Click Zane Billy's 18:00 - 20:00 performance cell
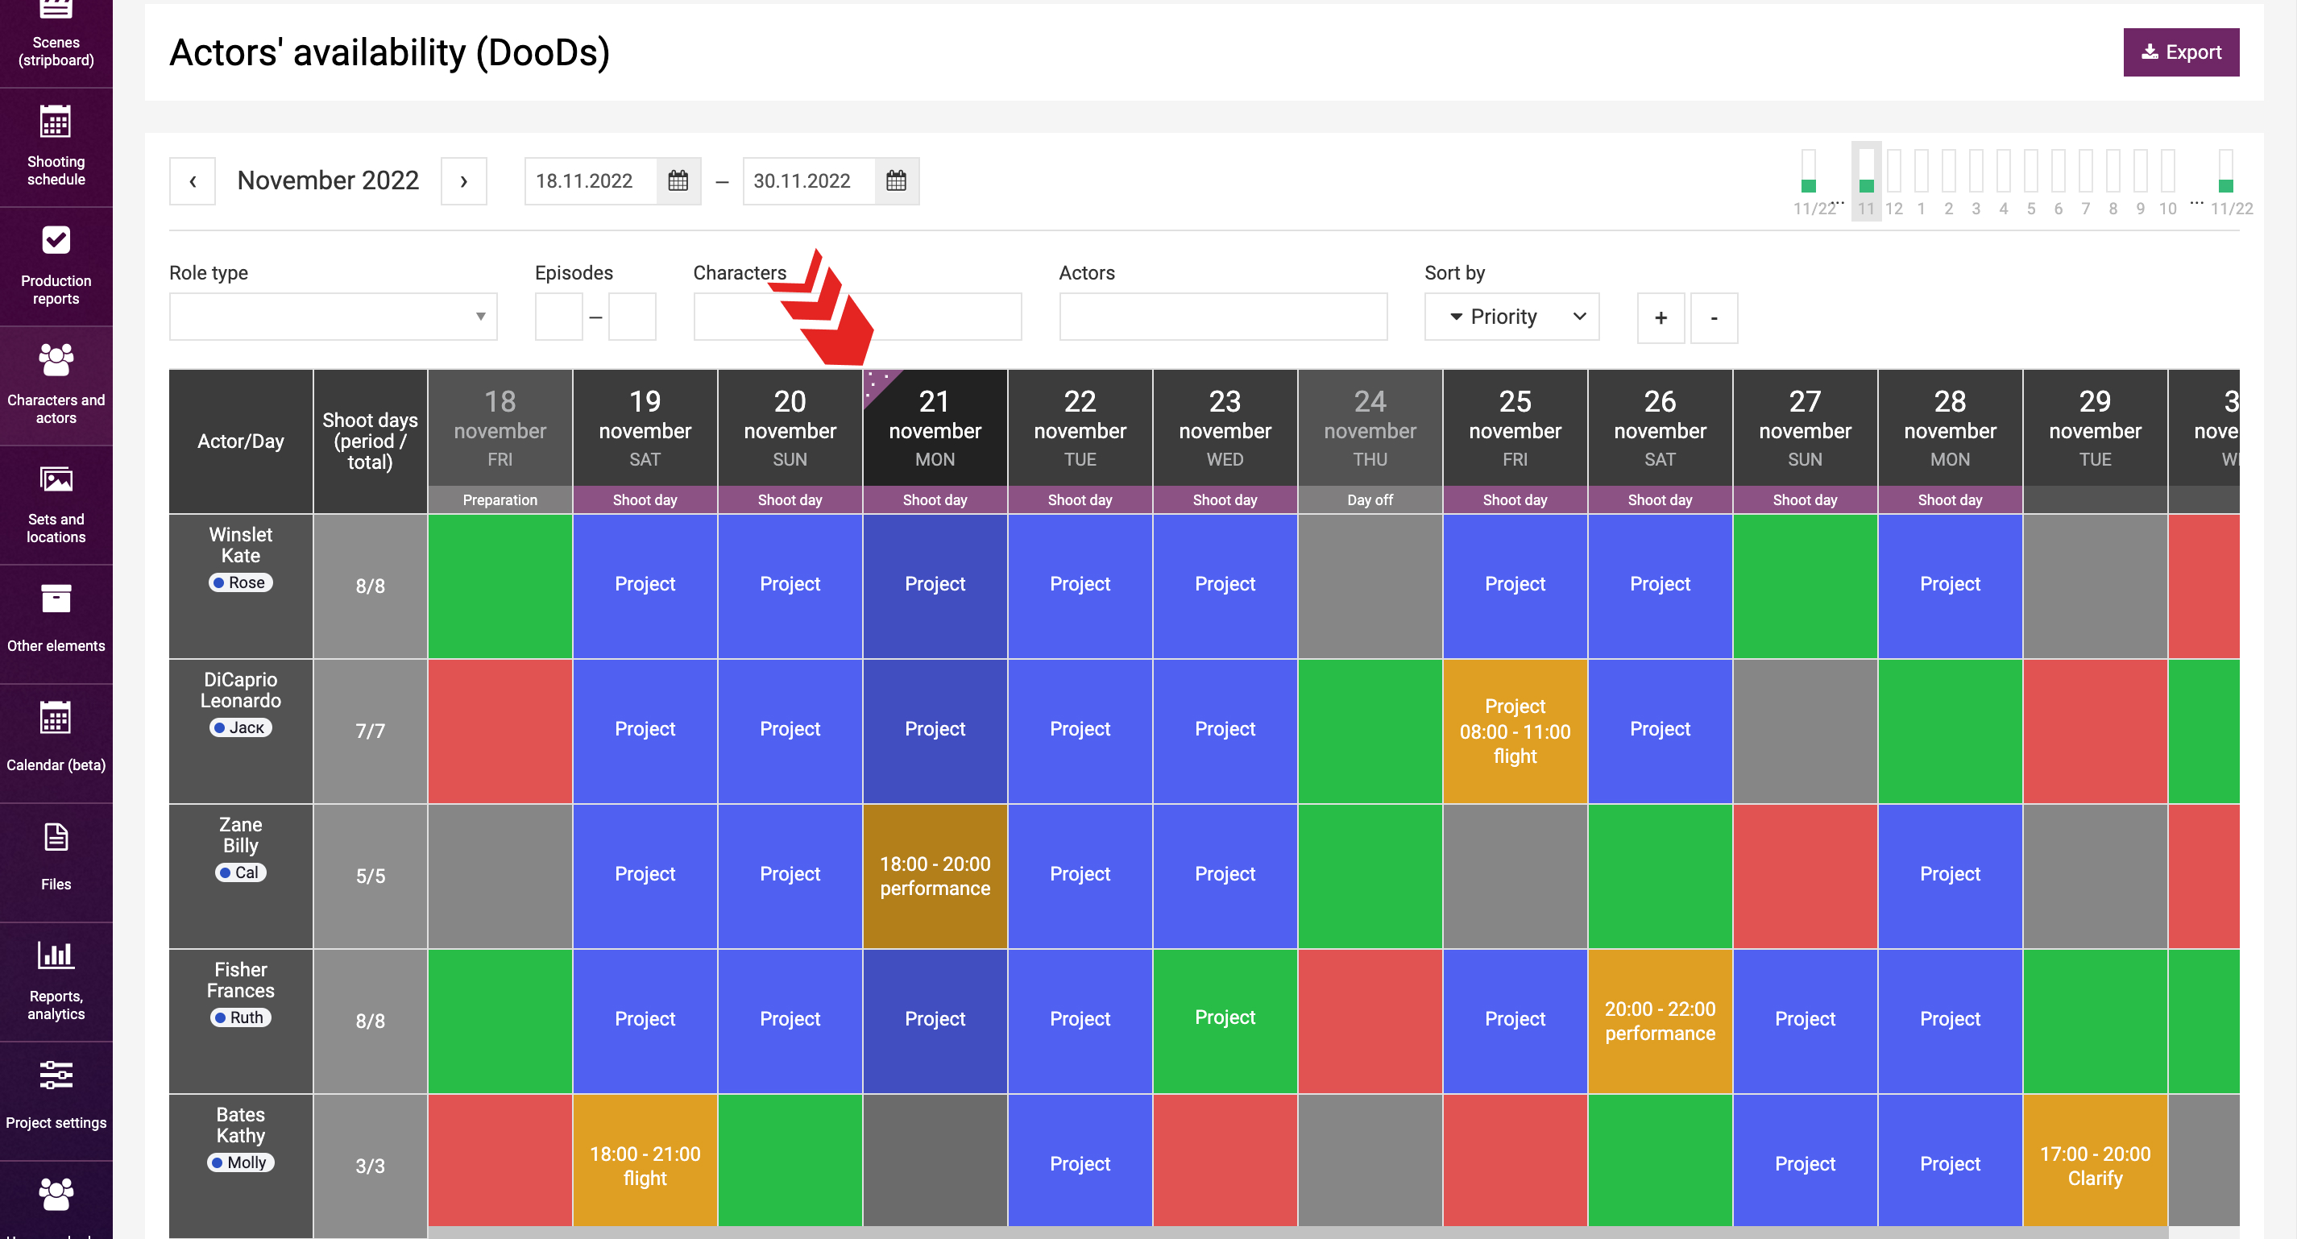The image size is (2297, 1239). click(935, 876)
